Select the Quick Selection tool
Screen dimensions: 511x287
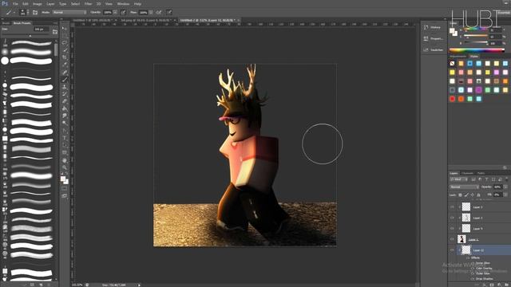tap(65, 49)
